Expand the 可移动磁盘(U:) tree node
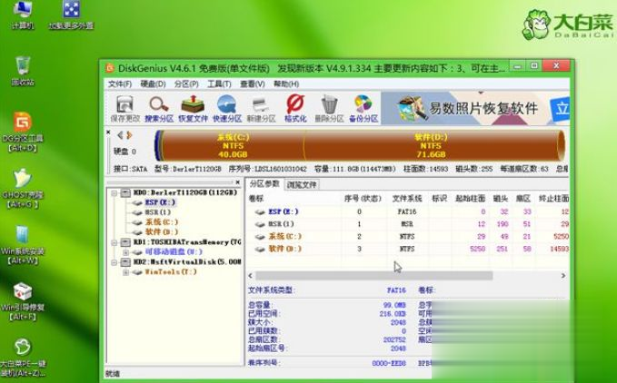The image size is (617, 383). [125, 252]
